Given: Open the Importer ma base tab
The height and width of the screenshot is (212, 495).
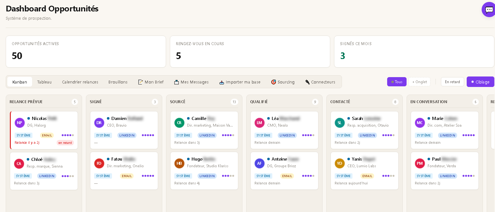Looking at the screenshot, I should pyautogui.click(x=240, y=82).
